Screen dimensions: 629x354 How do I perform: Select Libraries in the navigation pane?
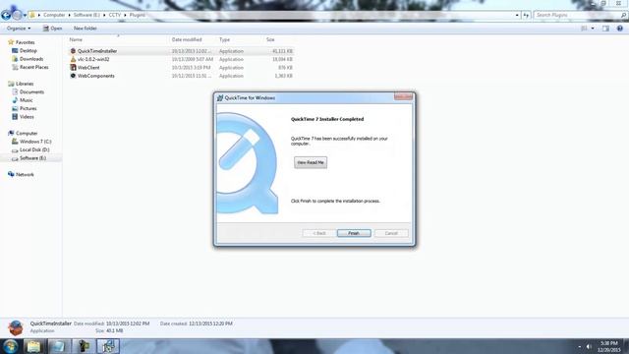(x=25, y=84)
